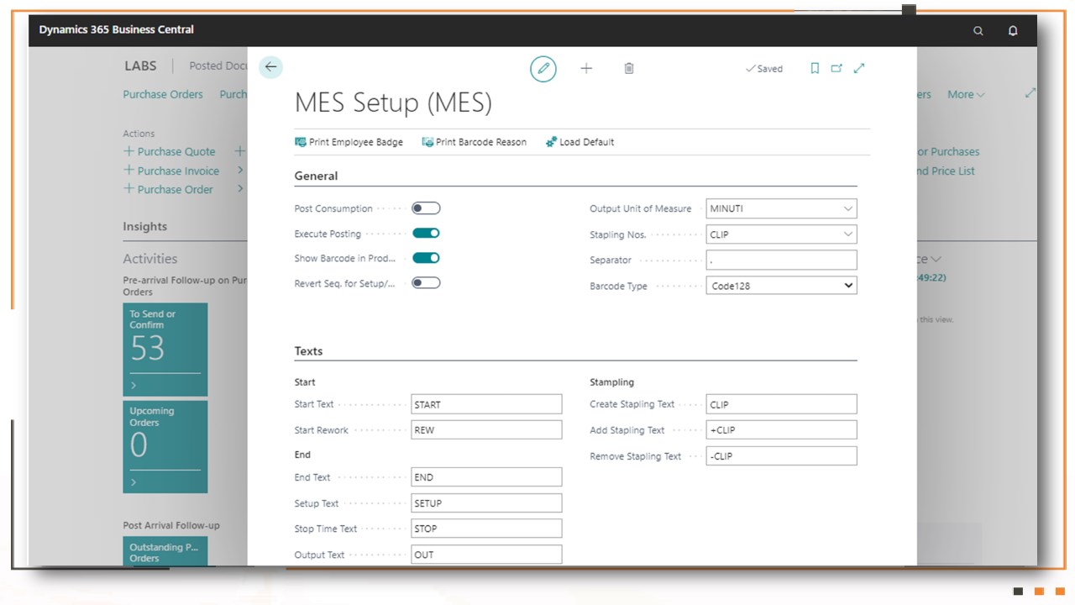Image resolution: width=1075 pixels, height=605 pixels.
Task: Open the Posted Documents menu in the background
Action: point(218,66)
